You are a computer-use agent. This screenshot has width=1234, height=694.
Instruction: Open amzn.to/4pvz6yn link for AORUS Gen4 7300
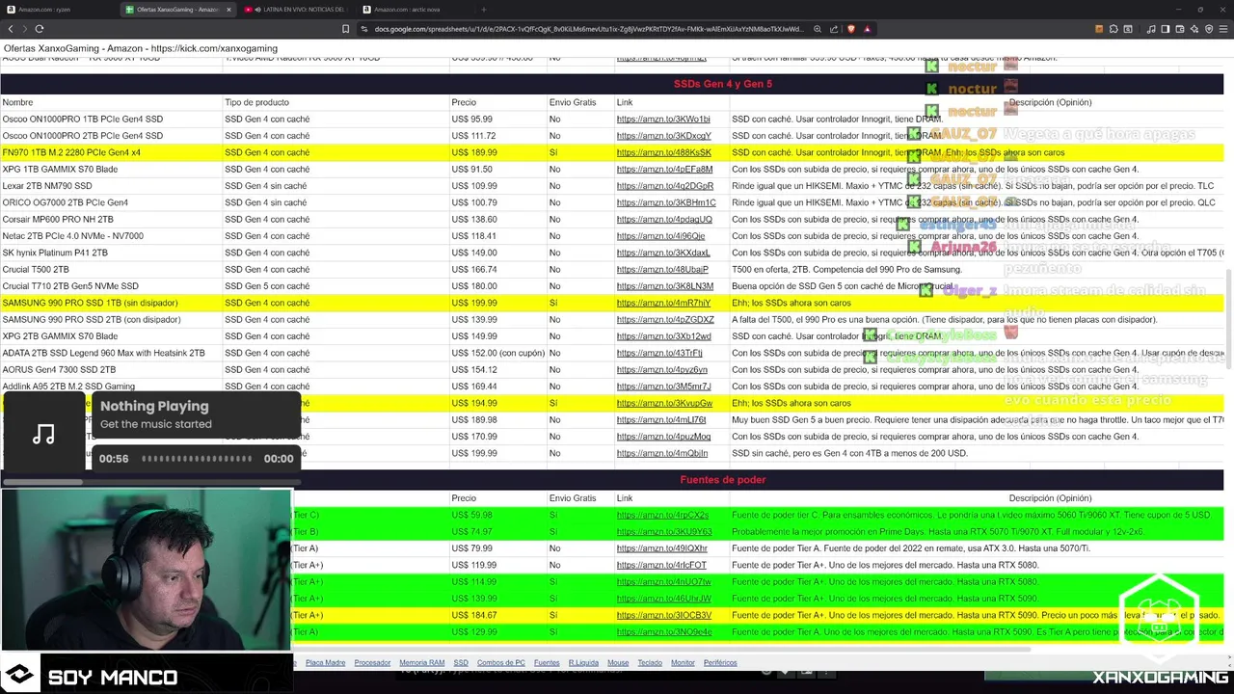click(x=662, y=370)
